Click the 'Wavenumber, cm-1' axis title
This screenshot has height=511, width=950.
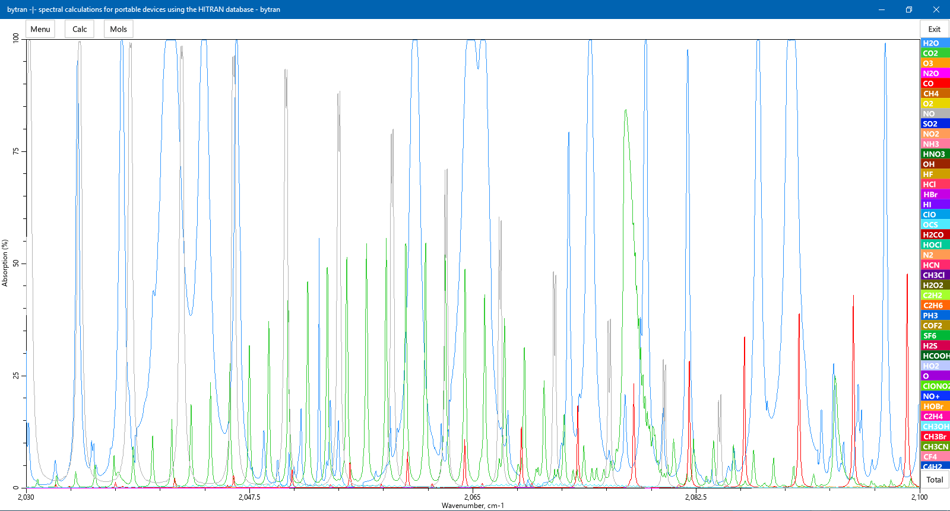tap(473, 506)
